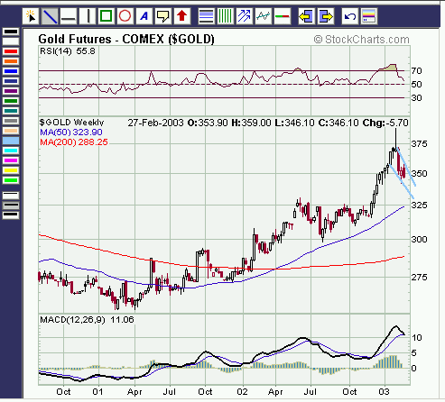The width and height of the screenshot is (445, 402).
Task: Select the yellow callout tool
Action: pyautogui.click(x=162, y=16)
